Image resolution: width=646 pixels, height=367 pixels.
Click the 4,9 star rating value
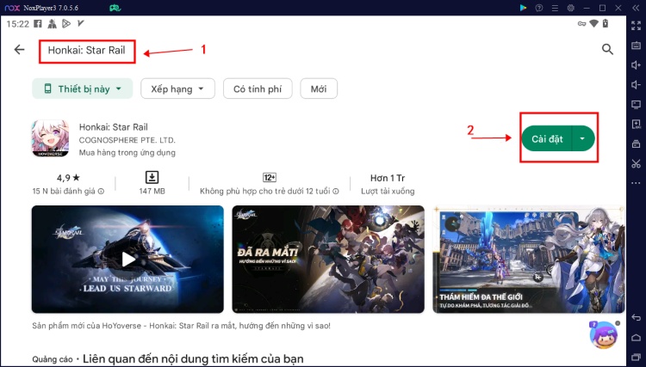68,178
